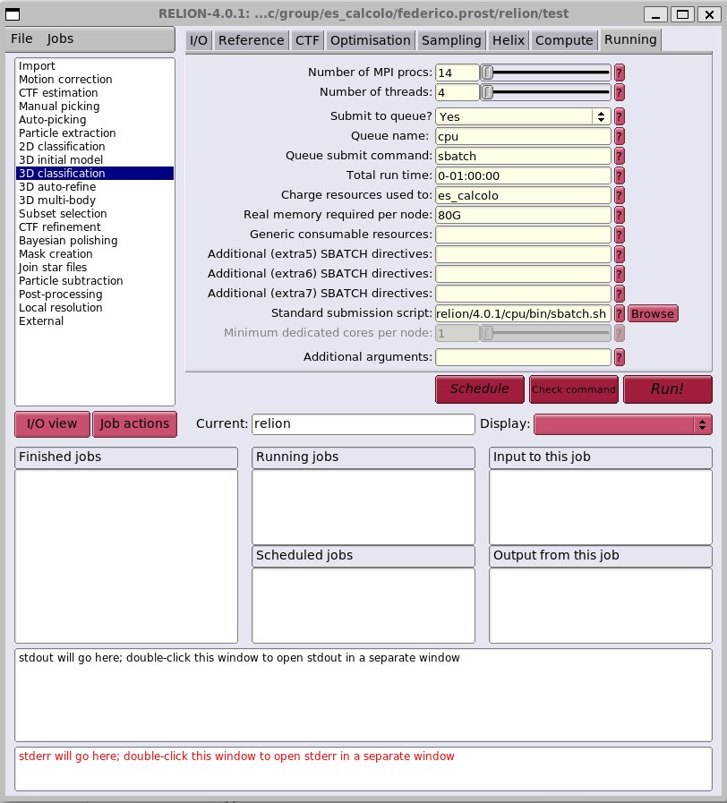Viewport: 727px width, 803px height.
Task: Click help icon next to Number of MPI procs
Action: pos(619,73)
